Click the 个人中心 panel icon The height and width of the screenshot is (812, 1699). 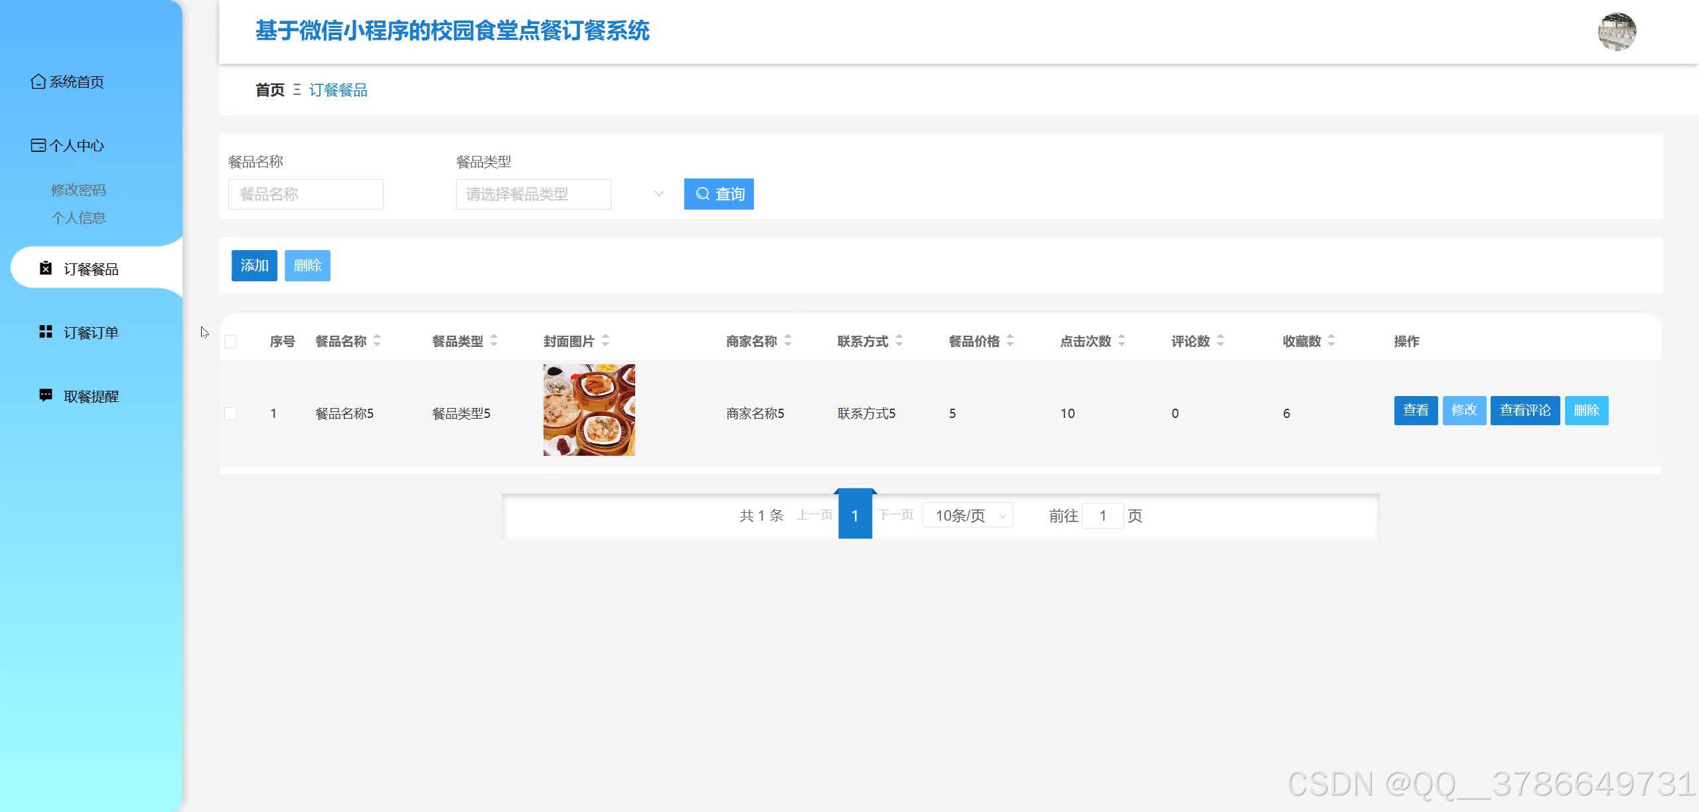37,145
